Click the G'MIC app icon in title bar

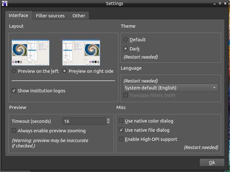[5, 3]
